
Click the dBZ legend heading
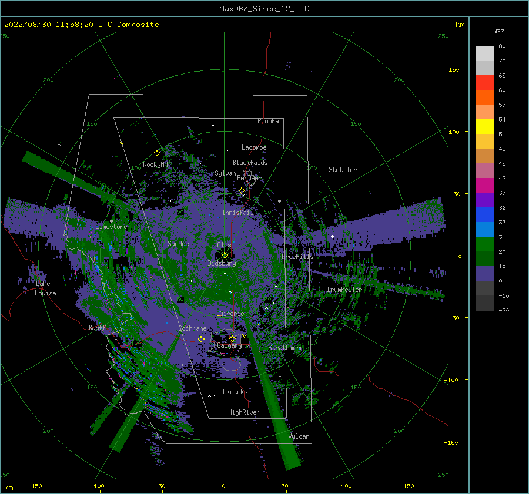(498, 31)
